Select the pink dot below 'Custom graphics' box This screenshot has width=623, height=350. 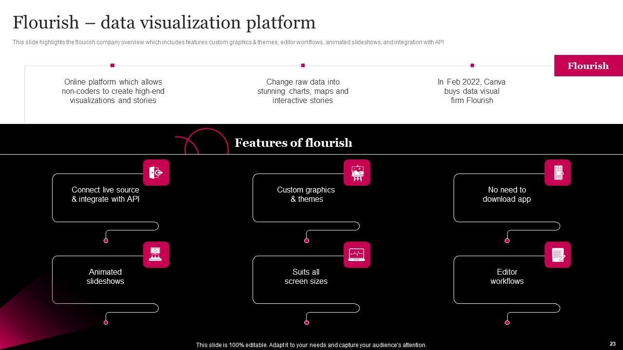[x=307, y=241]
